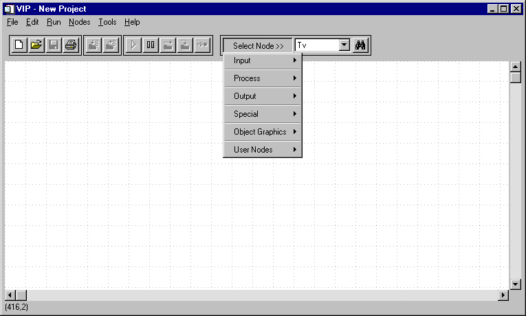This screenshot has height=316, width=526.
Task: Click the Select Node >> button
Action: pos(258,46)
